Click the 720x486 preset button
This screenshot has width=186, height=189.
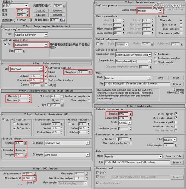point(57,11)
